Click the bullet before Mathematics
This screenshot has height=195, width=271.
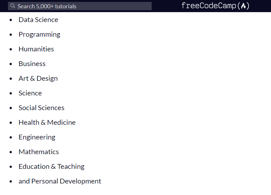(x=11, y=152)
